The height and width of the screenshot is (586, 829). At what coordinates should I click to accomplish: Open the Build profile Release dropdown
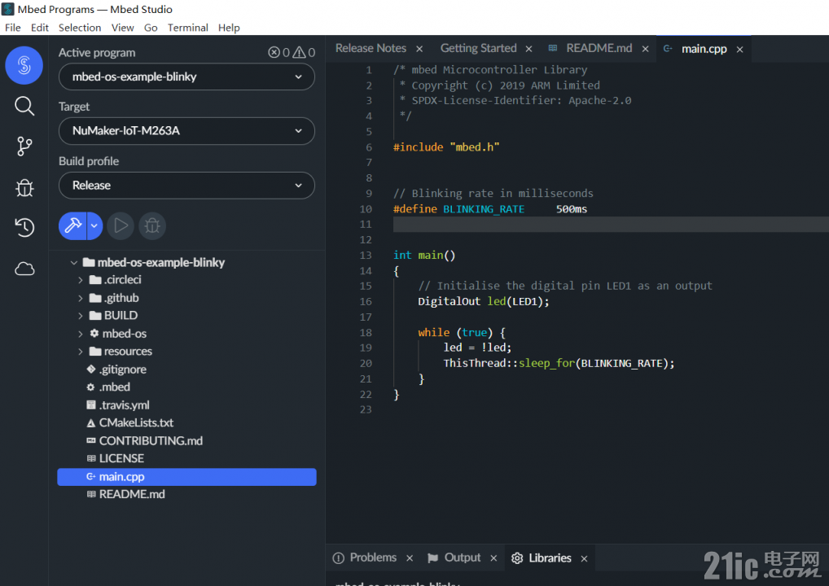[x=186, y=186]
